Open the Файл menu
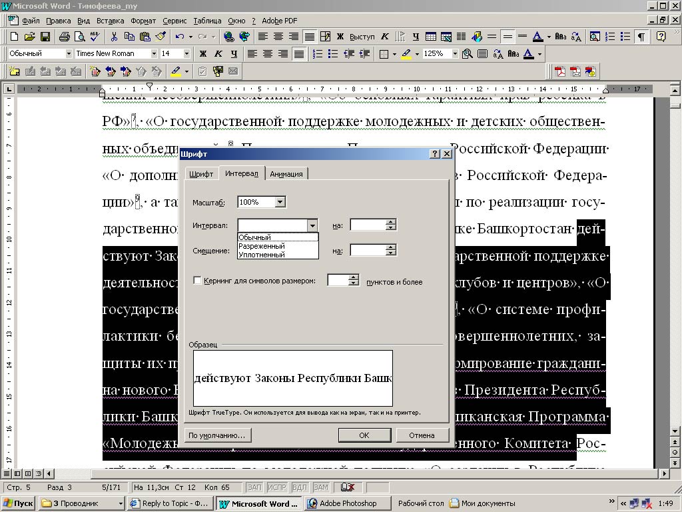 pyautogui.click(x=31, y=21)
